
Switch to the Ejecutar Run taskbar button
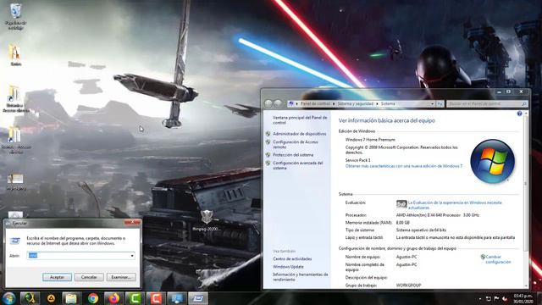[197, 298]
